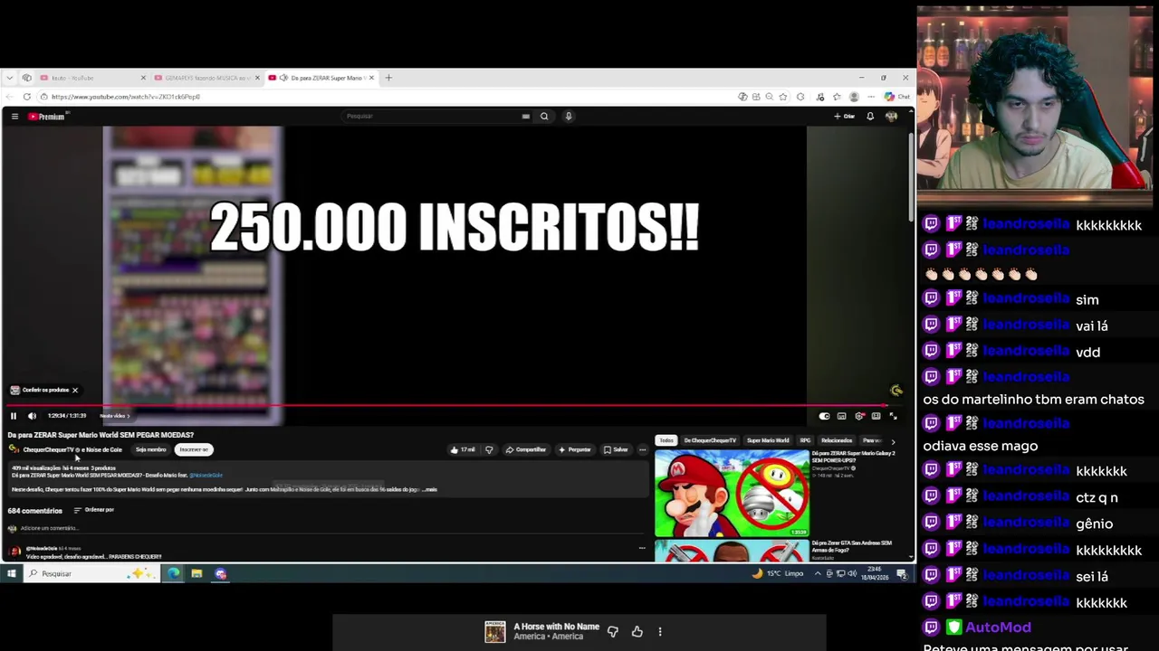Click the Seja membro button

coord(150,449)
